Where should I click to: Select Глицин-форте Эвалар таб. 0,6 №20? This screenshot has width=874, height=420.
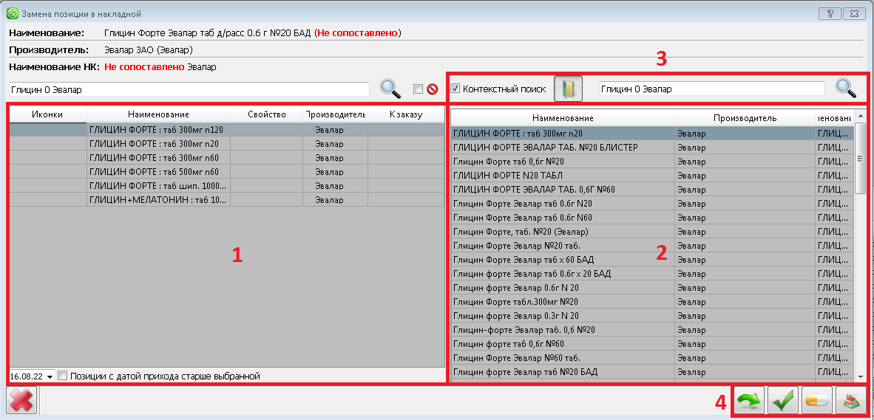coord(652,329)
